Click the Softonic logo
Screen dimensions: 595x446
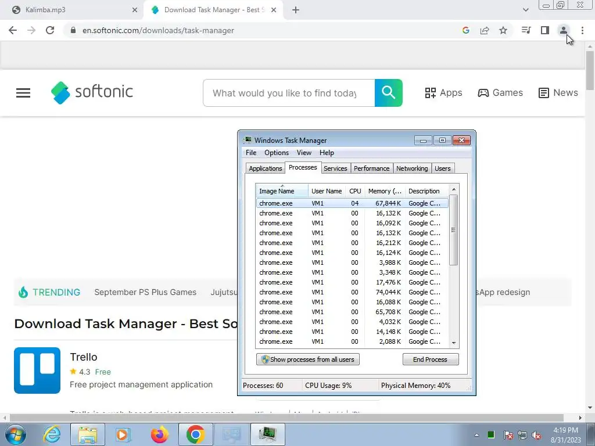point(92,92)
